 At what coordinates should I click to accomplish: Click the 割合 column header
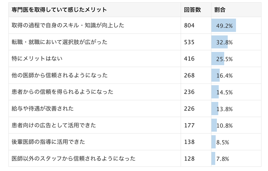[220, 10]
